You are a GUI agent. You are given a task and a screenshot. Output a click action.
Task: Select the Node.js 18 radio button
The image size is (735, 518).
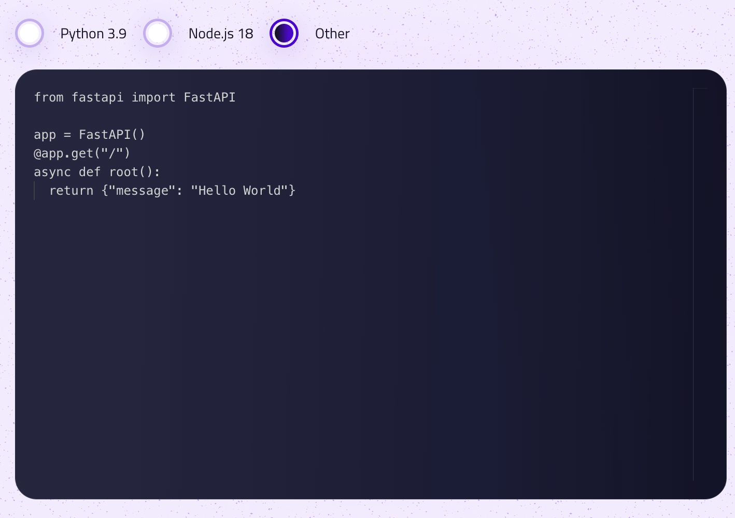[158, 33]
